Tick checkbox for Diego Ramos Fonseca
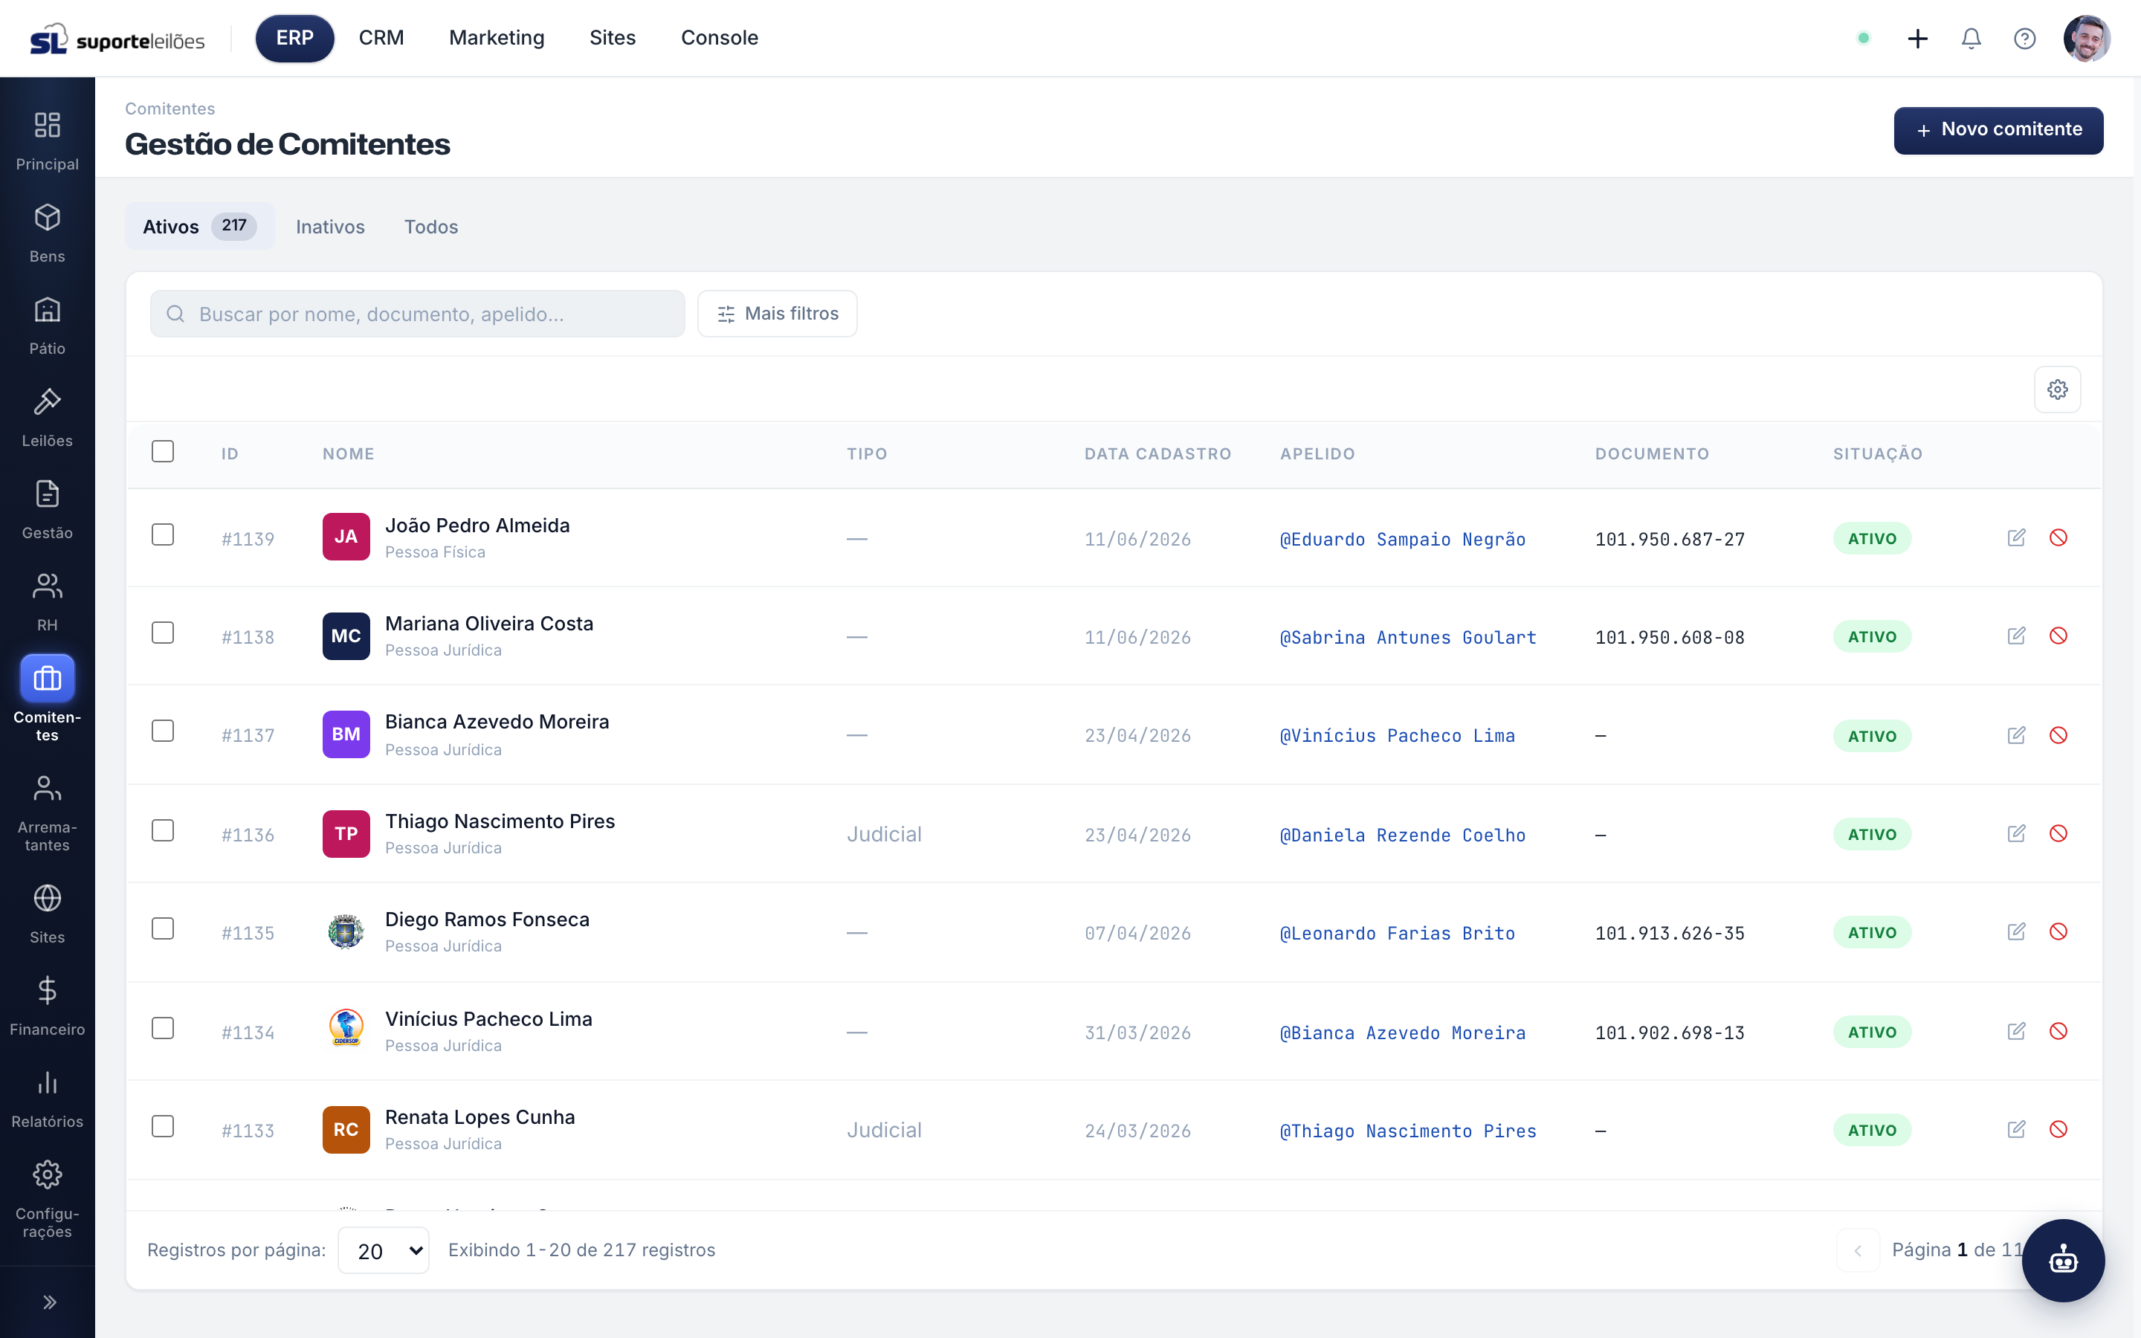2141x1338 pixels. [163, 928]
